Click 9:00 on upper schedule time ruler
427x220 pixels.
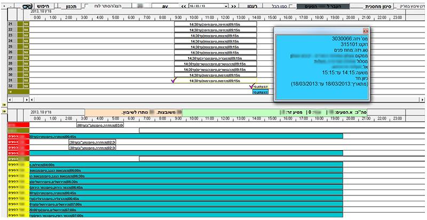click(x=178, y=18)
